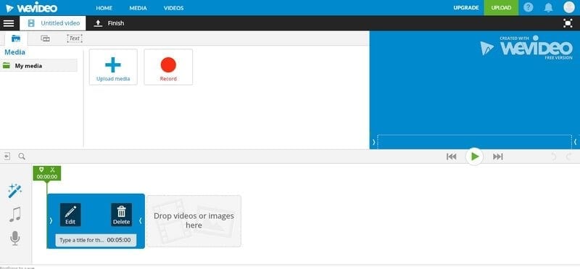Click the Finish button
The height and width of the screenshot is (269, 580).
click(x=109, y=23)
